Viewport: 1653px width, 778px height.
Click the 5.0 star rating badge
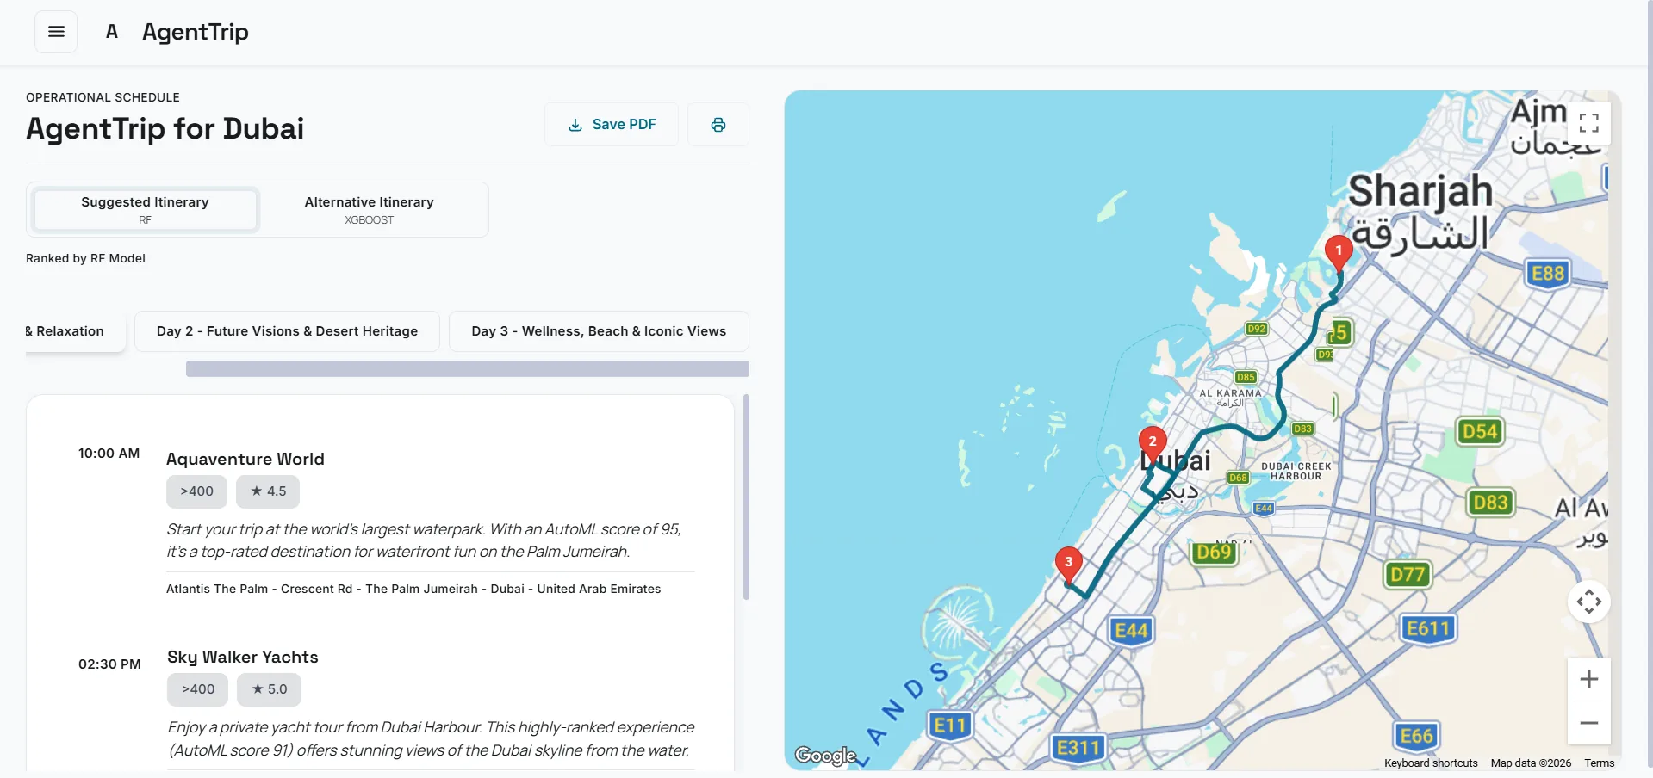click(269, 689)
